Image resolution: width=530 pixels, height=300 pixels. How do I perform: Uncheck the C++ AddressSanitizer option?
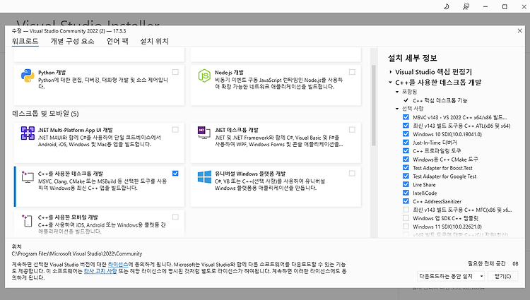(406, 201)
